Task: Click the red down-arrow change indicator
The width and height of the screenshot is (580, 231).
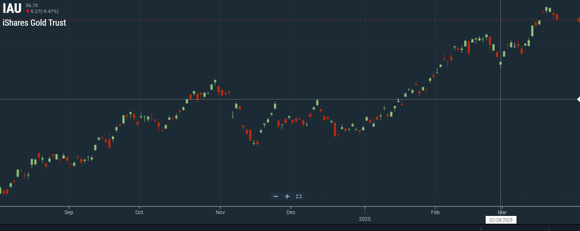Action: pyautogui.click(x=28, y=11)
